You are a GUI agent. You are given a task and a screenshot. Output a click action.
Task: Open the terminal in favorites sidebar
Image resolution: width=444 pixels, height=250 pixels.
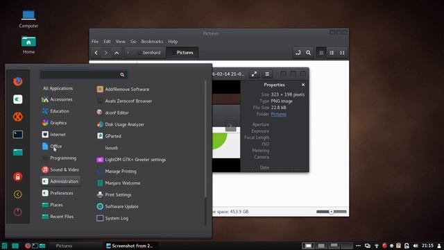(x=17, y=134)
